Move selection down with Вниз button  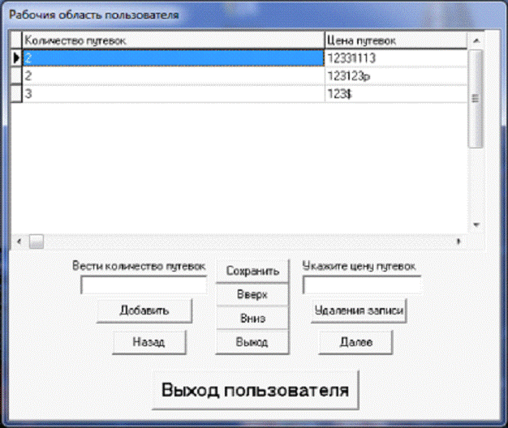click(252, 319)
